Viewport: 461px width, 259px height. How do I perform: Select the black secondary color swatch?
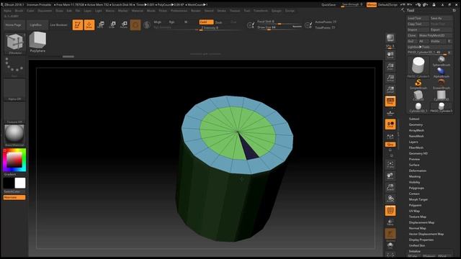coord(9,183)
